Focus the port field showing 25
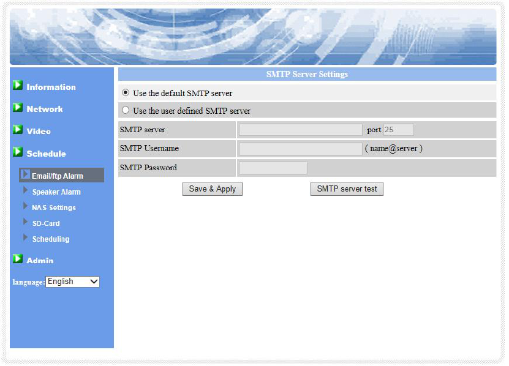509x366 pixels. [399, 130]
